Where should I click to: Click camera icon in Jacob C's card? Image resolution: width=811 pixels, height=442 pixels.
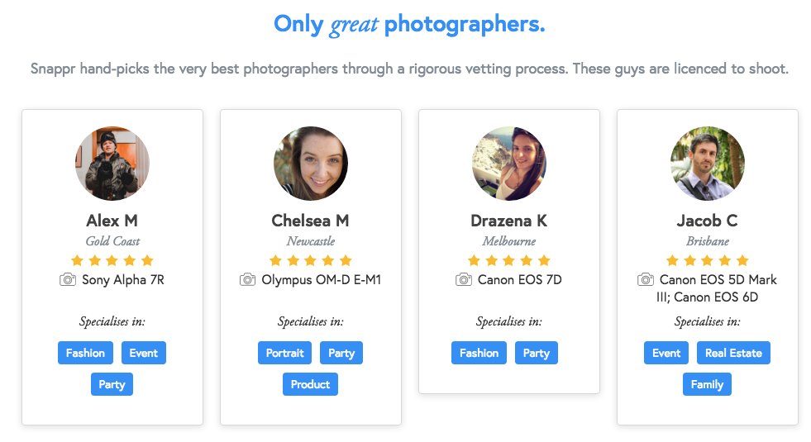tap(646, 280)
